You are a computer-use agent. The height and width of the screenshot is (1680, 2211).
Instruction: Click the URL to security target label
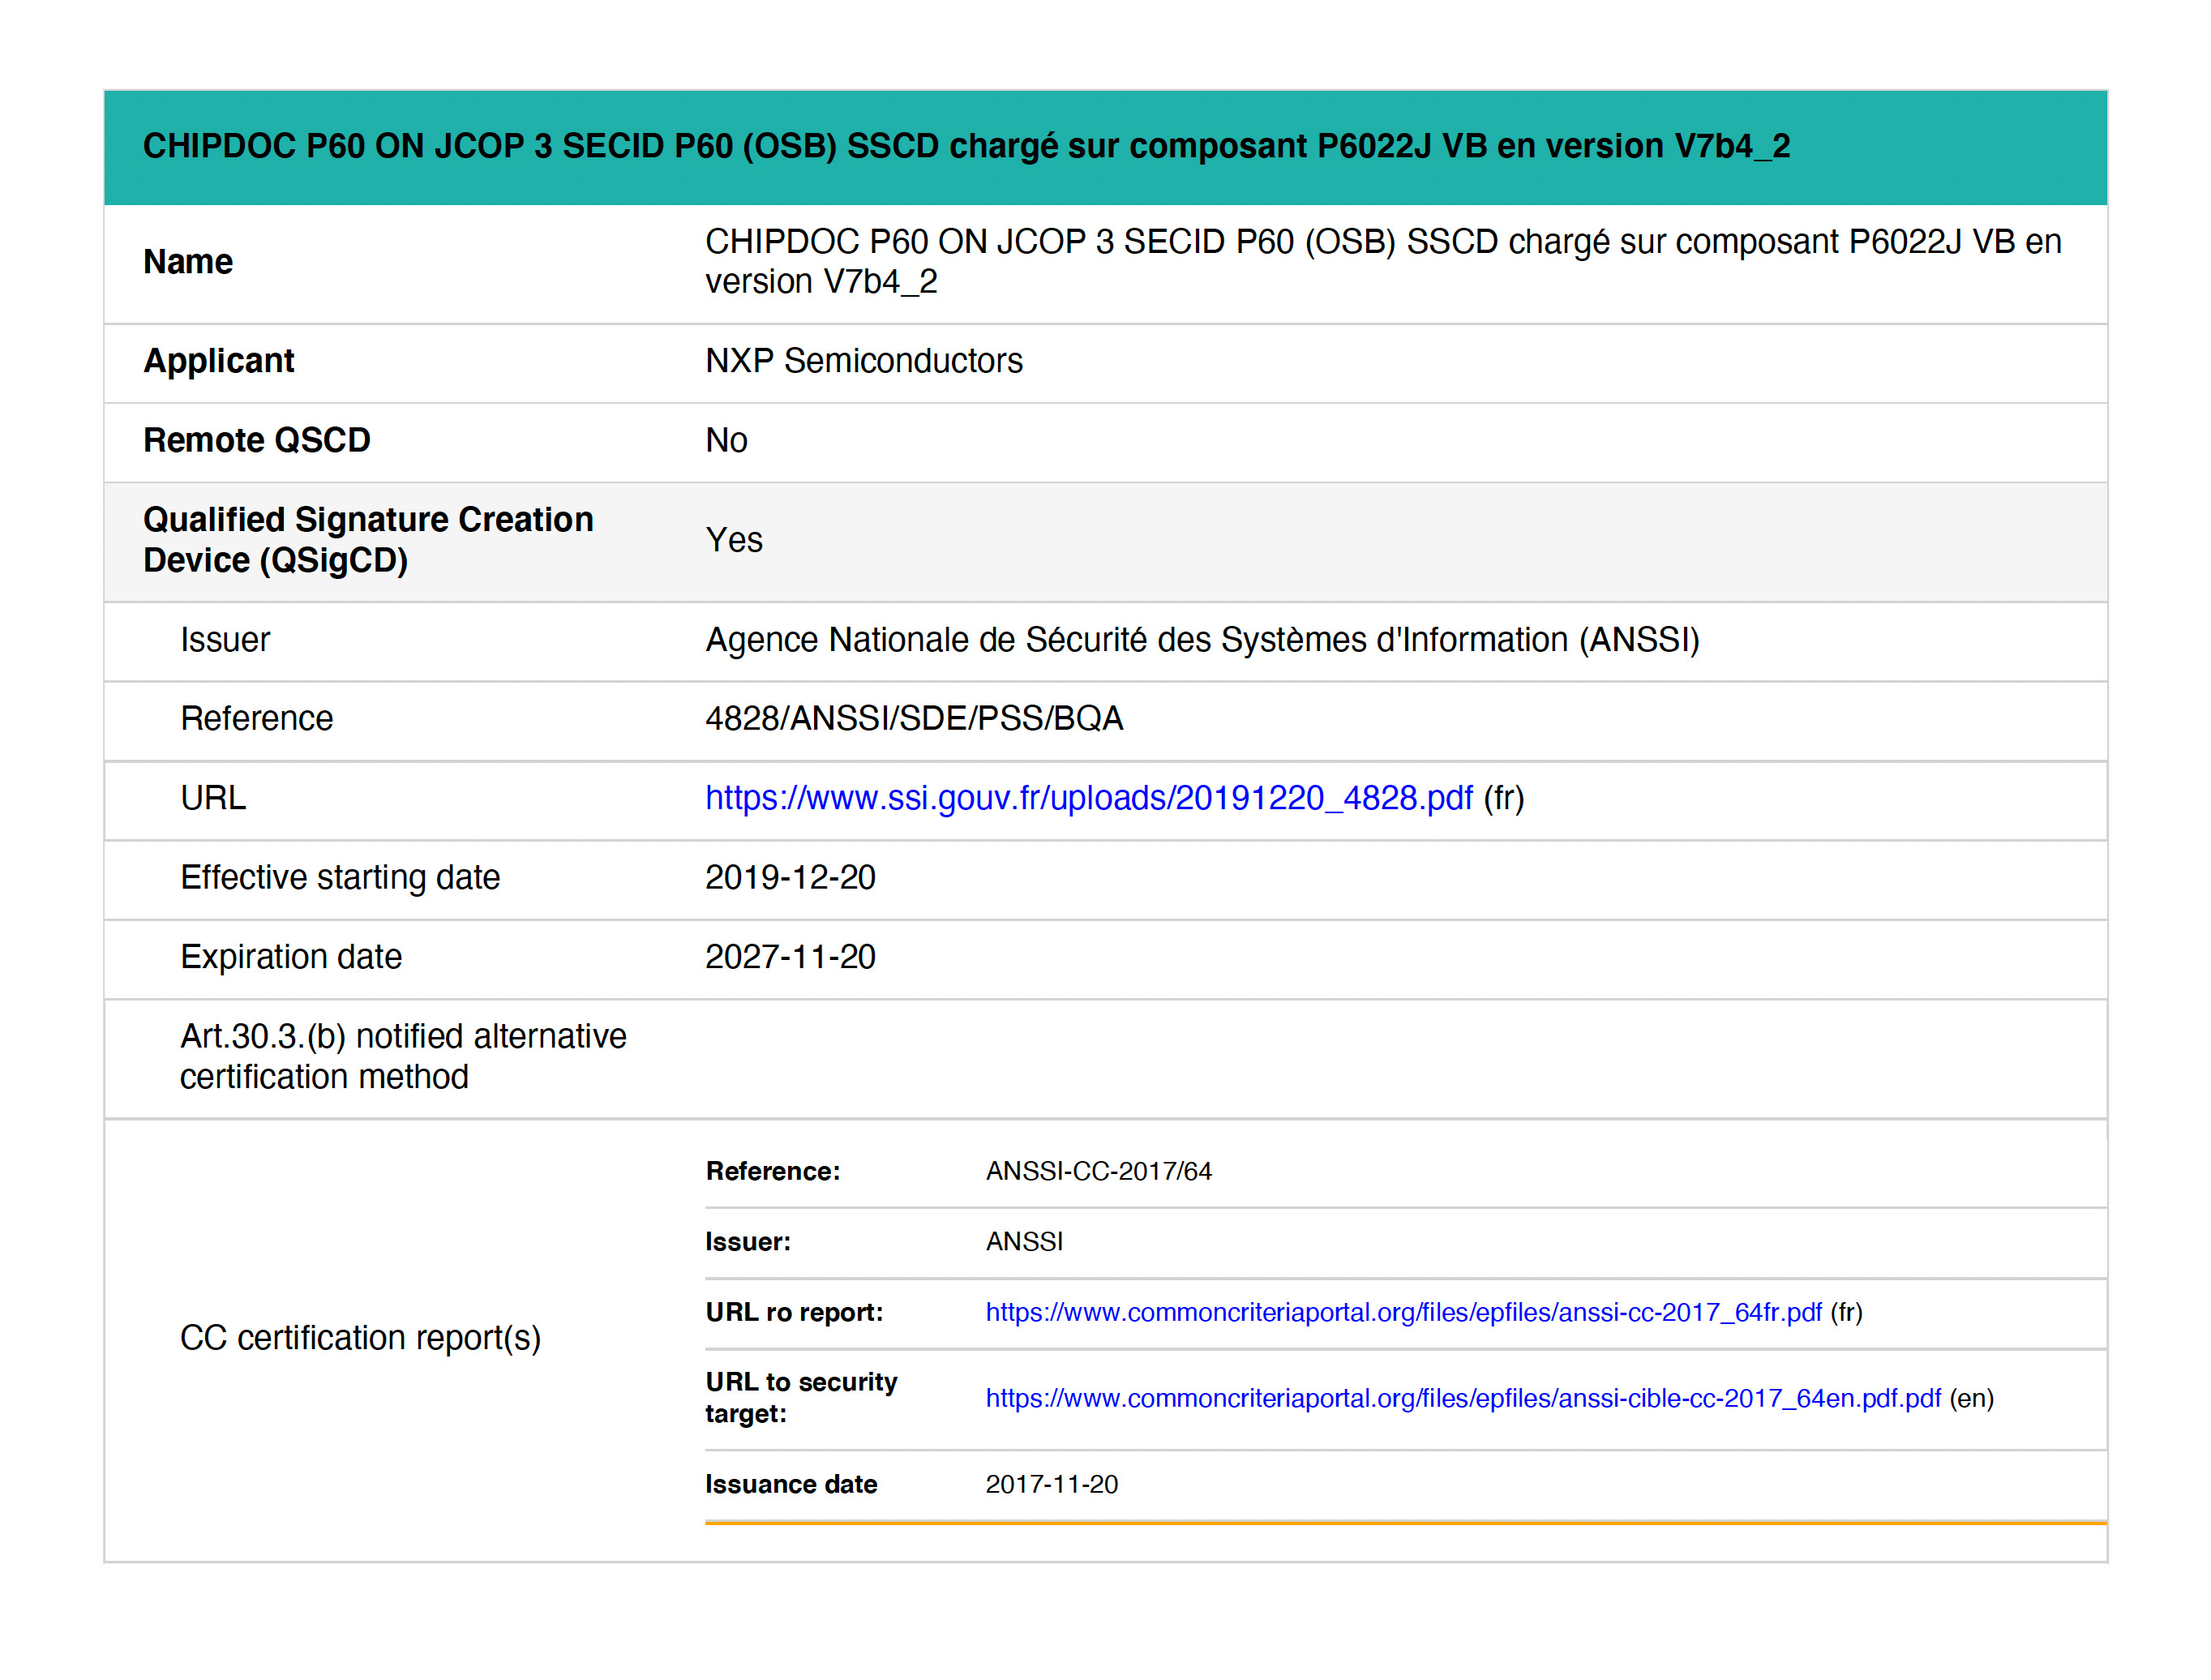coord(800,1398)
